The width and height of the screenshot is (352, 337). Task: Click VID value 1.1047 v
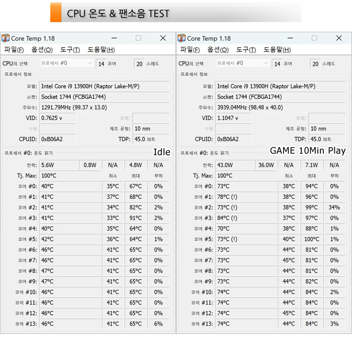pyautogui.click(x=234, y=118)
